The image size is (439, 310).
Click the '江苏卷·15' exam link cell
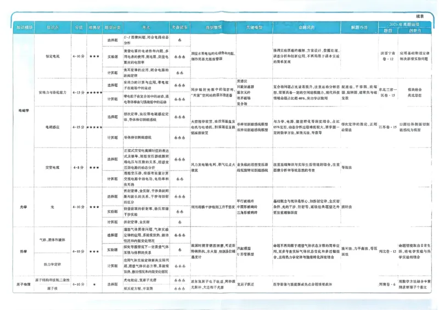point(388,127)
